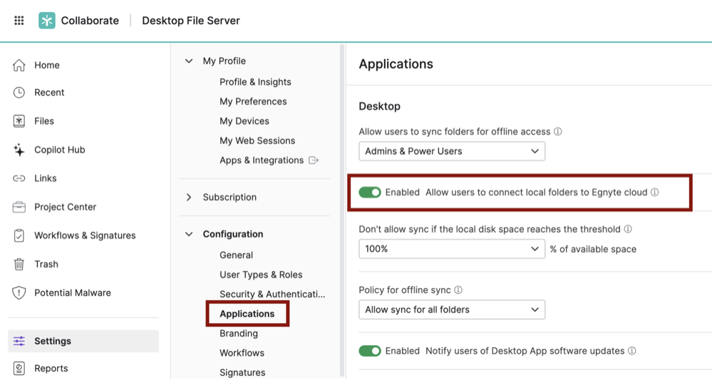Open Branding configuration settings
712x380 pixels.
pyautogui.click(x=238, y=333)
